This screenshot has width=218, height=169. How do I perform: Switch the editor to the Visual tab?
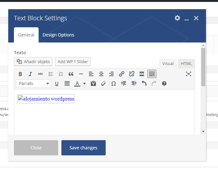tap(168, 63)
